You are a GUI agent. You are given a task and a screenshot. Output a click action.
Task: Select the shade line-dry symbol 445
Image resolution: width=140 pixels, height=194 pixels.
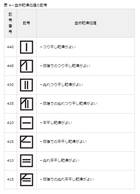pyautogui.click(x=27, y=66)
